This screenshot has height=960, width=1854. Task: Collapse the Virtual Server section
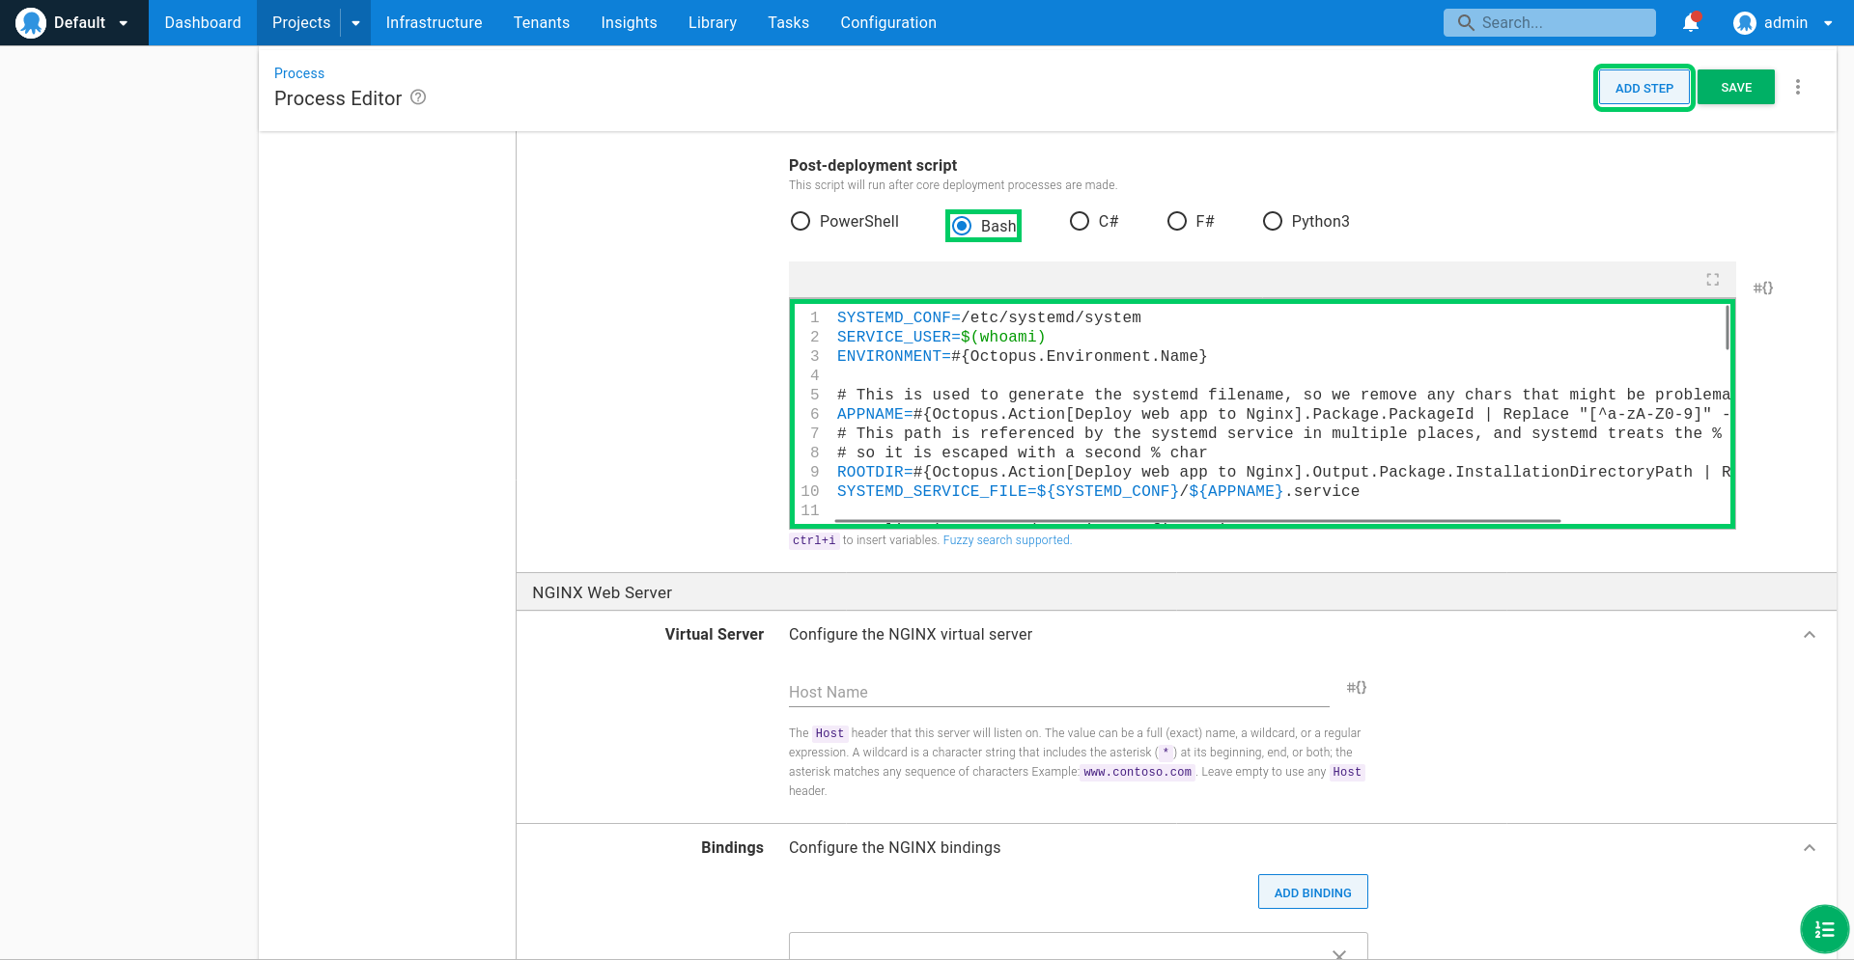point(1810,635)
